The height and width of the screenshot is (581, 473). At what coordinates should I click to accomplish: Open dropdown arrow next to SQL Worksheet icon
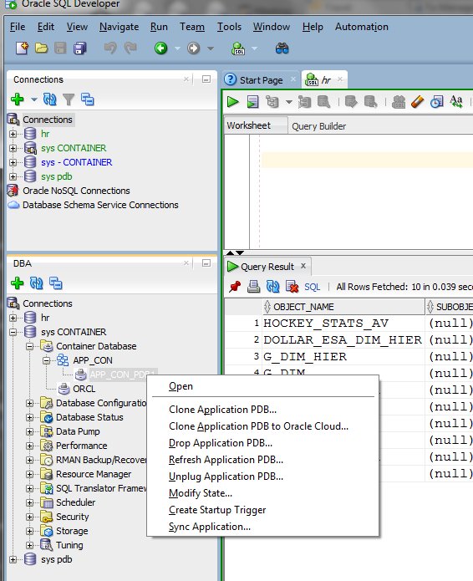pos(254,48)
